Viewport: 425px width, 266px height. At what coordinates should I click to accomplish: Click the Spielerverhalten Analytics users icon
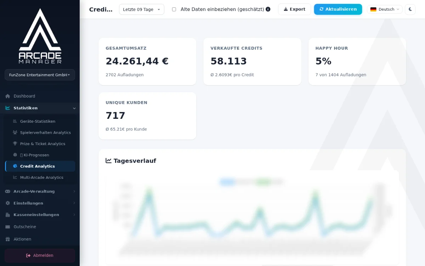(15, 133)
